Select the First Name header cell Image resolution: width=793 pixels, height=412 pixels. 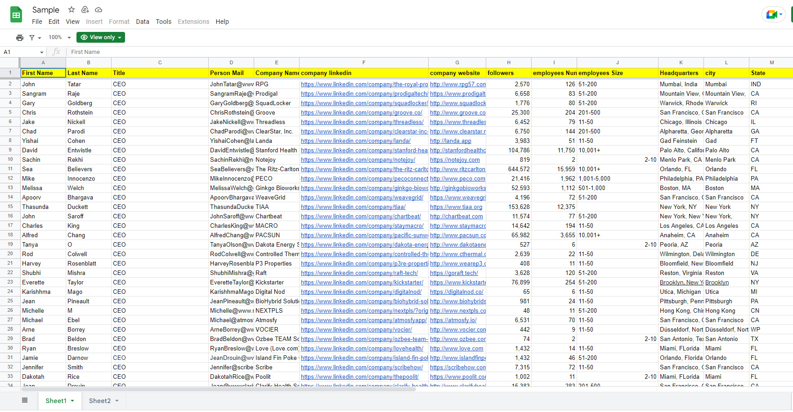point(43,73)
